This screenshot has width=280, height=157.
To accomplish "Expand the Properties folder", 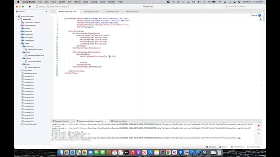I will tap(21, 34).
